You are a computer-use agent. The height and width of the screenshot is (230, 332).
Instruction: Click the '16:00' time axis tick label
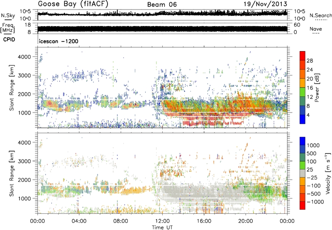tap(204, 221)
